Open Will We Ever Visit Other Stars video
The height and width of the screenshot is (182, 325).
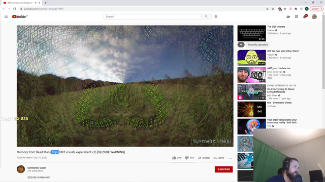[x=283, y=51]
